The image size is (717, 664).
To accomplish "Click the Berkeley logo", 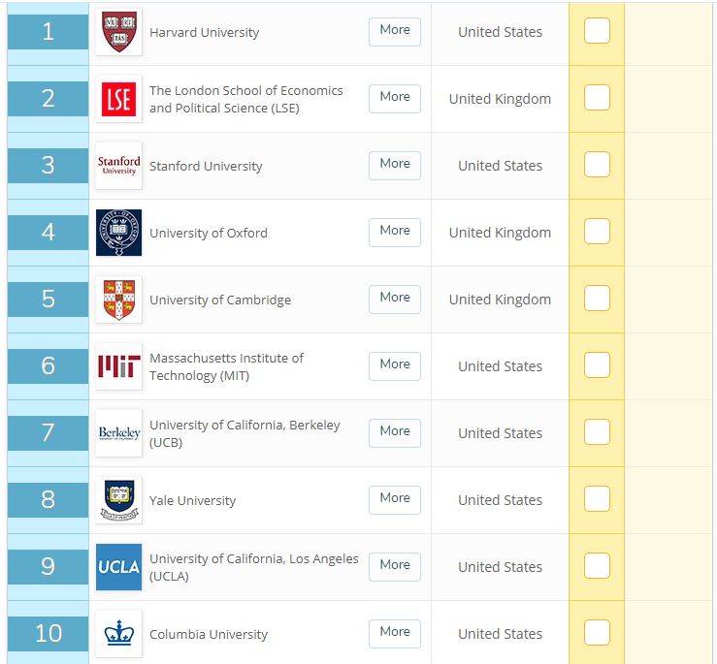I will 119,432.
